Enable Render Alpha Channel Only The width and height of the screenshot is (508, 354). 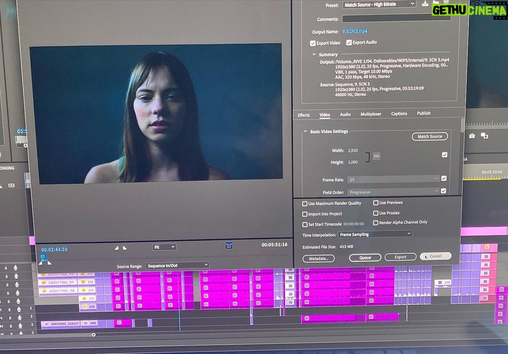coord(376,223)
